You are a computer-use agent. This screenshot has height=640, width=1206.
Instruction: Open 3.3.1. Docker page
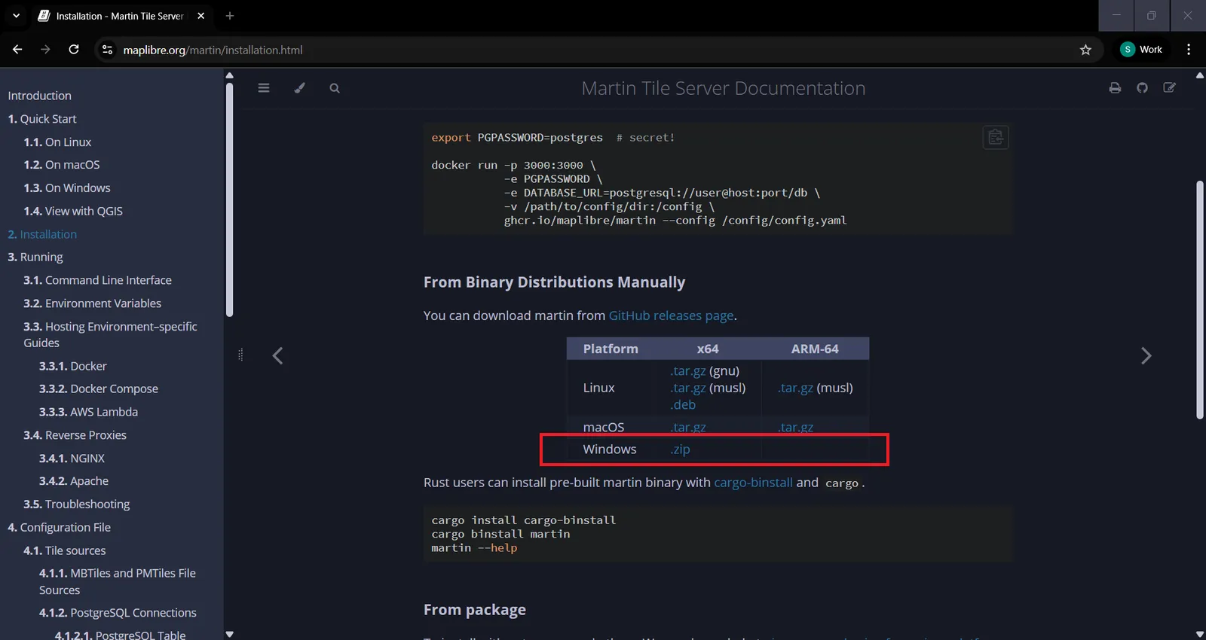pyautogui.click(x=73, y=366)
